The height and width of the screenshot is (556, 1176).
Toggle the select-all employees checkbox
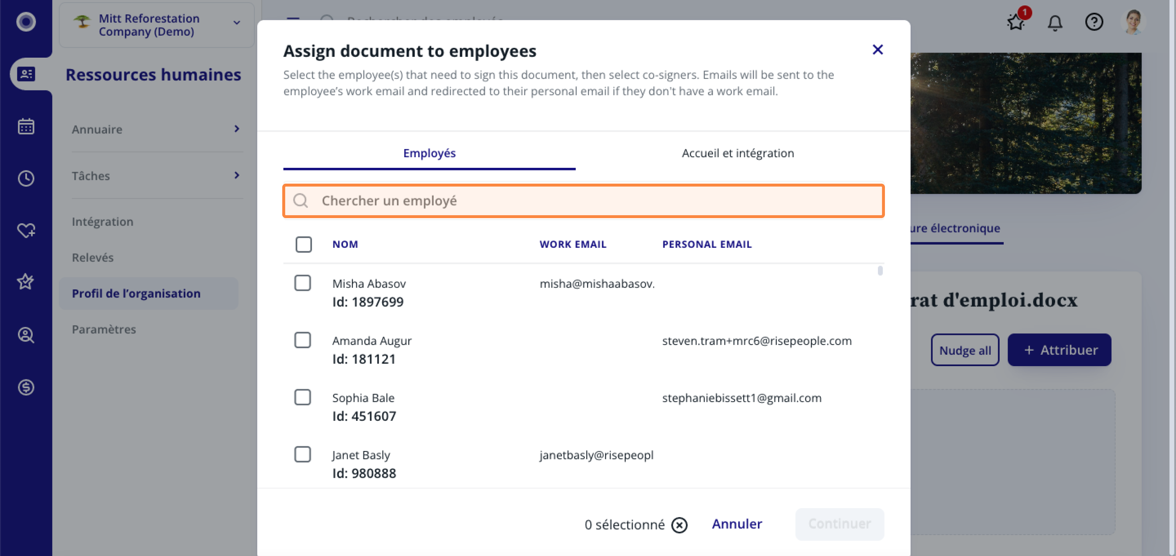click(x=303, y=245)
